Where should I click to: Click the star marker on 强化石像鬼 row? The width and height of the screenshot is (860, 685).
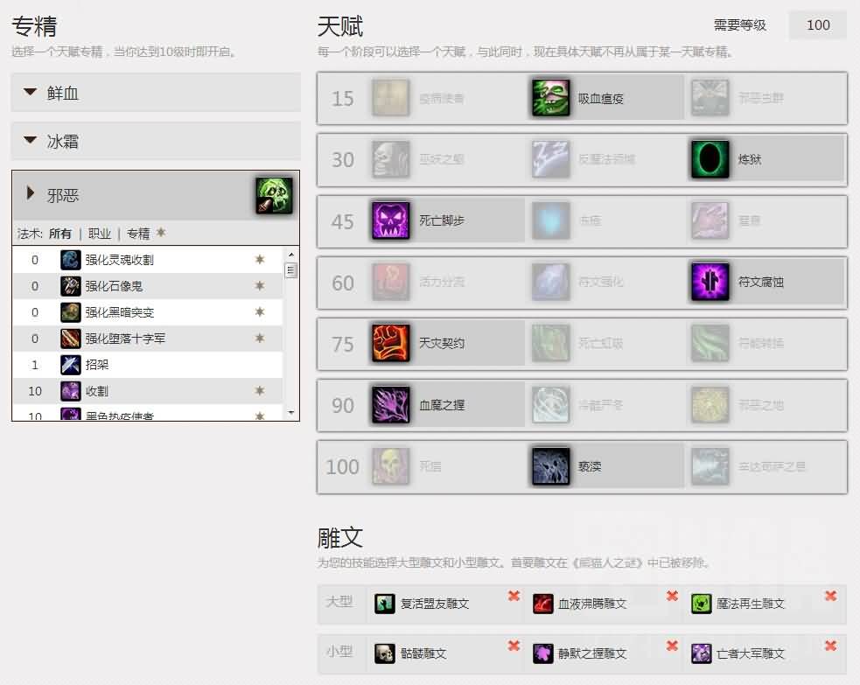coord(260,285)
